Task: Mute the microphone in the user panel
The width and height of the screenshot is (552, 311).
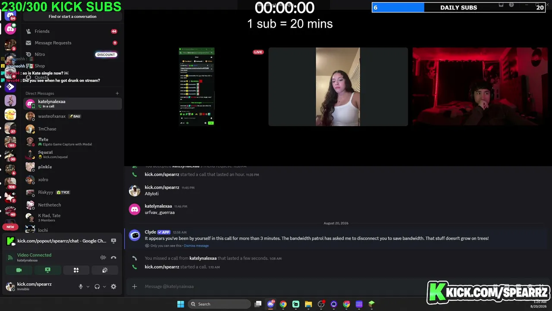Action: [80, 286]
